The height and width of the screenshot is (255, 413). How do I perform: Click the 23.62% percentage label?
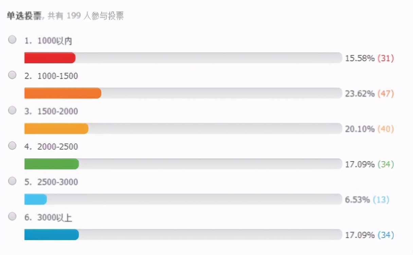click(361, 93)
